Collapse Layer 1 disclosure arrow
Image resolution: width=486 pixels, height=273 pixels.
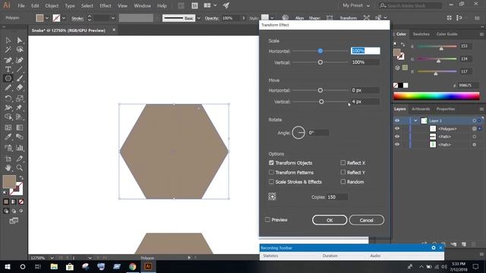415,121
